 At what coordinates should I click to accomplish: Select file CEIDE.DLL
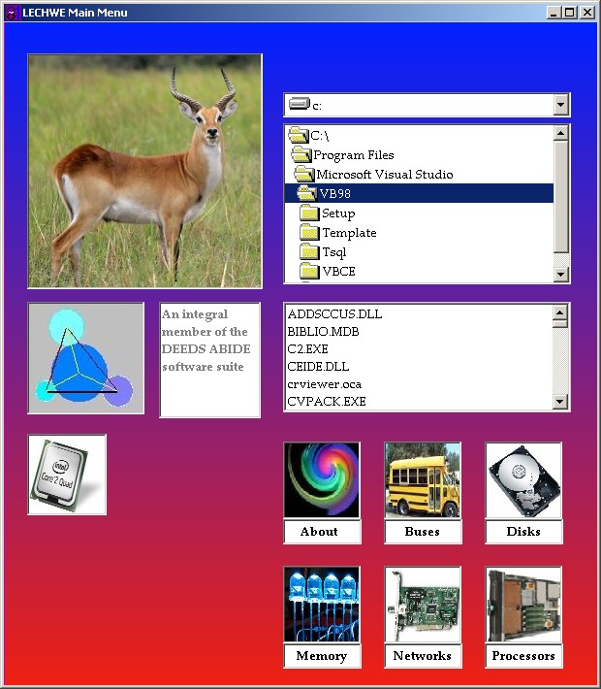[x=318, y=367]
